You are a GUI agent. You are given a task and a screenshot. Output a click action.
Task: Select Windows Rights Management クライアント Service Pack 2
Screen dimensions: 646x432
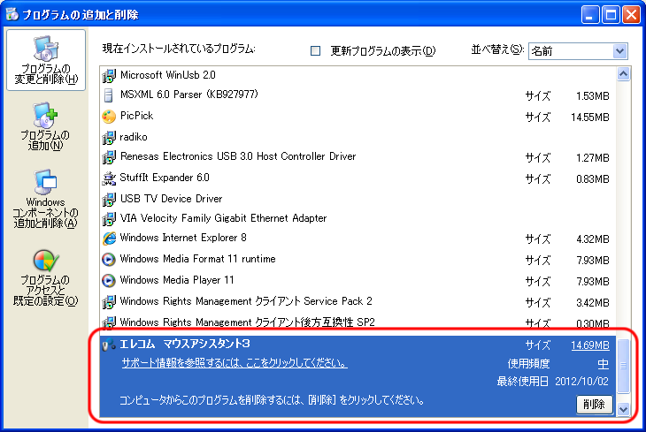(358, 301)
